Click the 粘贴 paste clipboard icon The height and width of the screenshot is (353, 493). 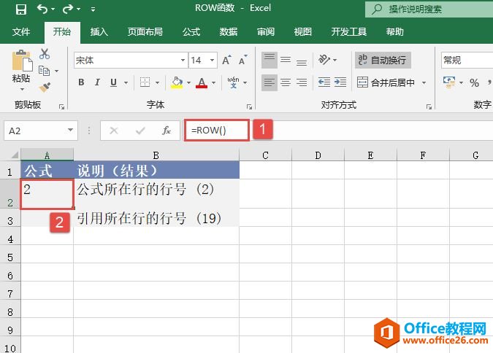(x=22, y=61)
